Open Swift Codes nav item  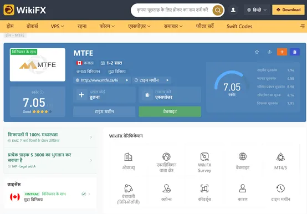tap(239, 26)
